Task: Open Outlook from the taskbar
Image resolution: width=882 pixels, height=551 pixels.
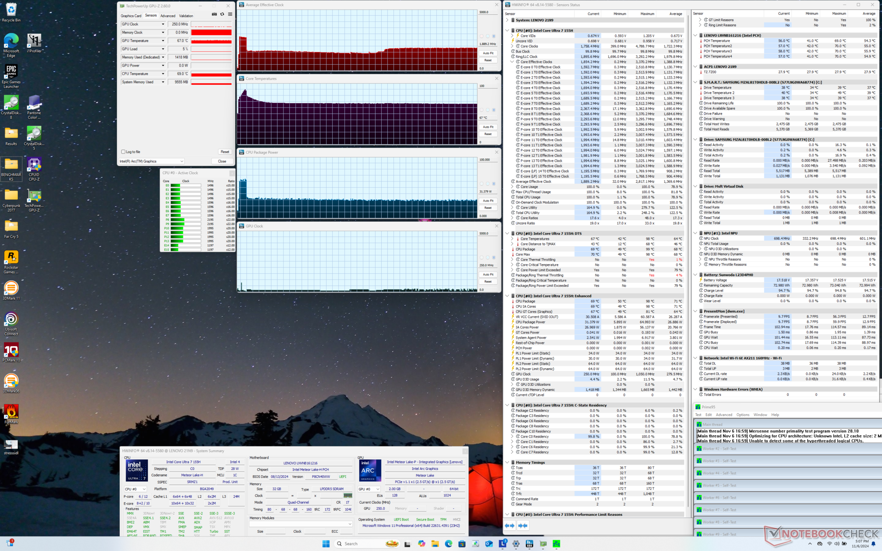Action: click(489, 544)
